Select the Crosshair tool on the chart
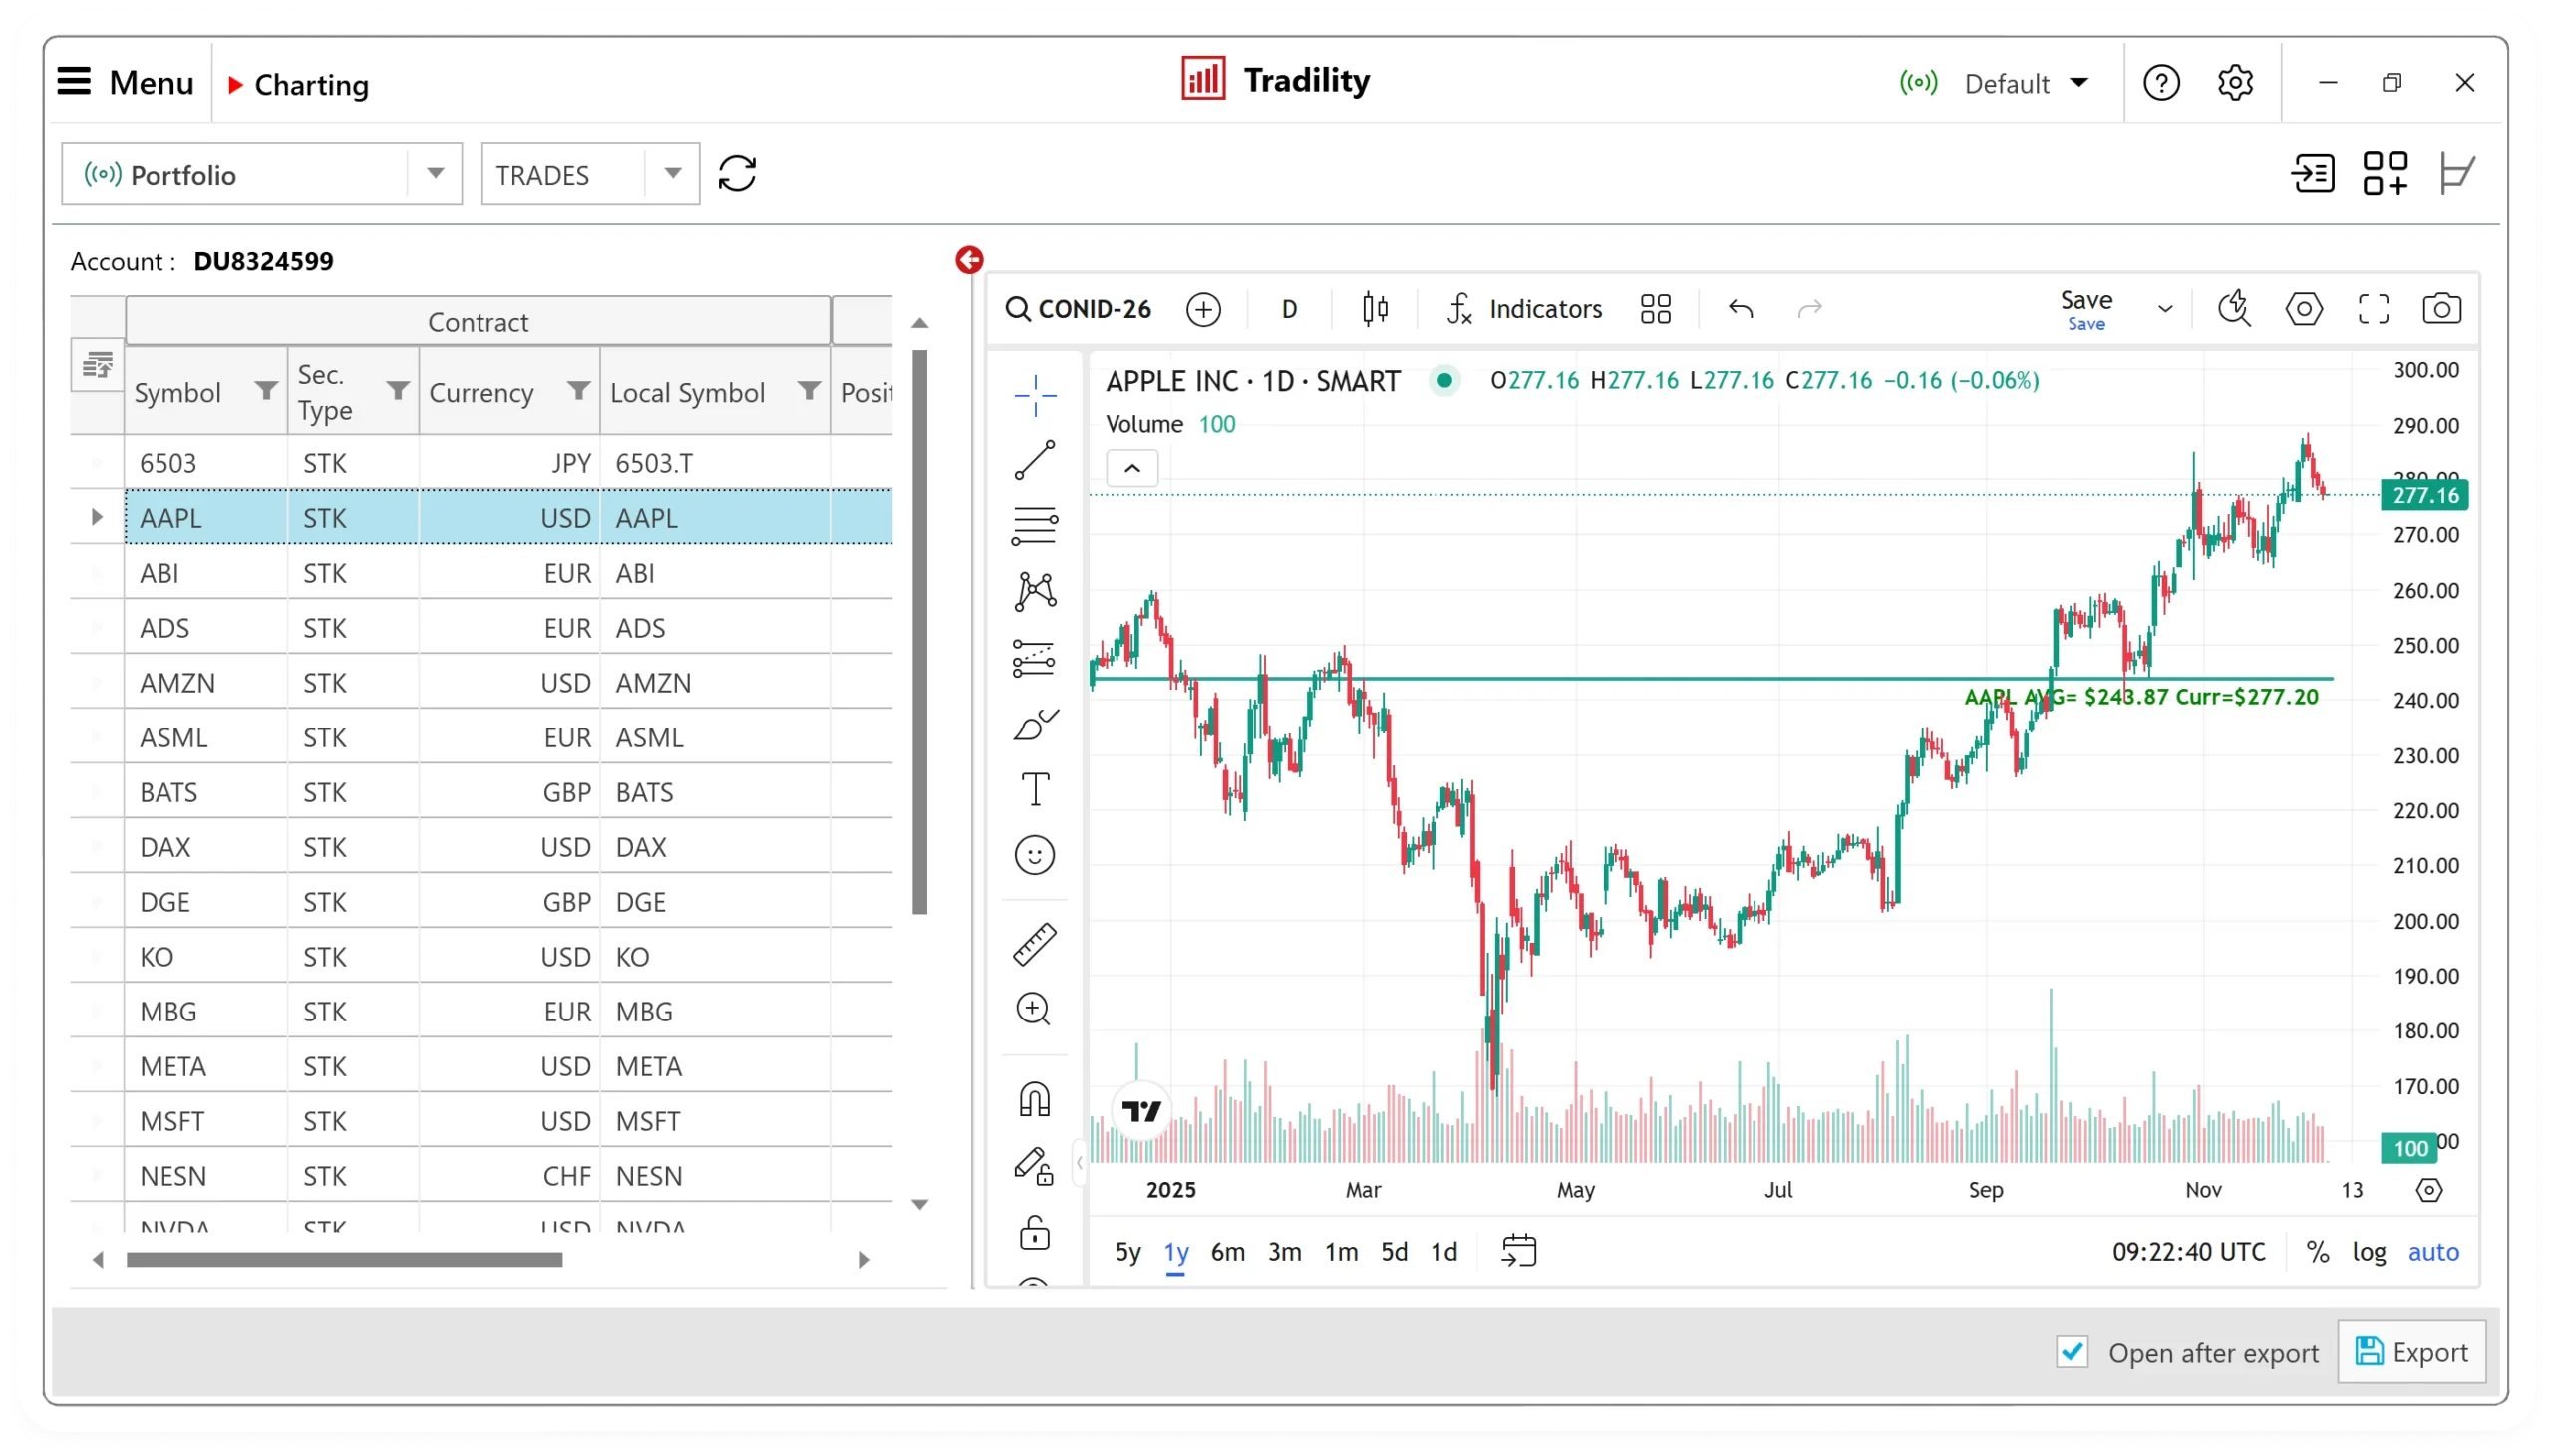Screen dimensions: 2552x1456 point(1035,395)
